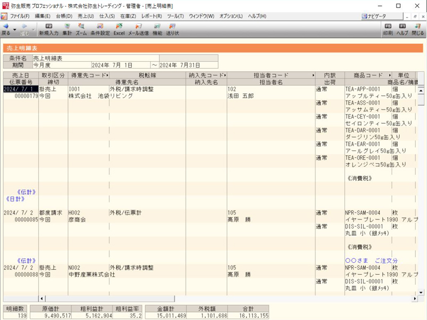Click the 集計 aggregate icon
The image size is (427, 320).
pyautogui.click(x=67, y=26)
